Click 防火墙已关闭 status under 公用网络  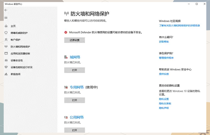[72, 123]
